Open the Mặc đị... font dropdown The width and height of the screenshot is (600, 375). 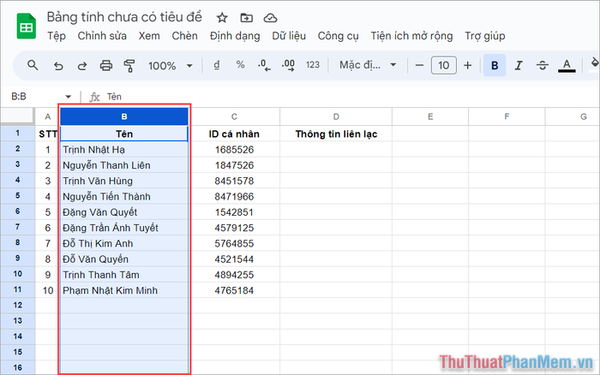[x=368, y=65]
